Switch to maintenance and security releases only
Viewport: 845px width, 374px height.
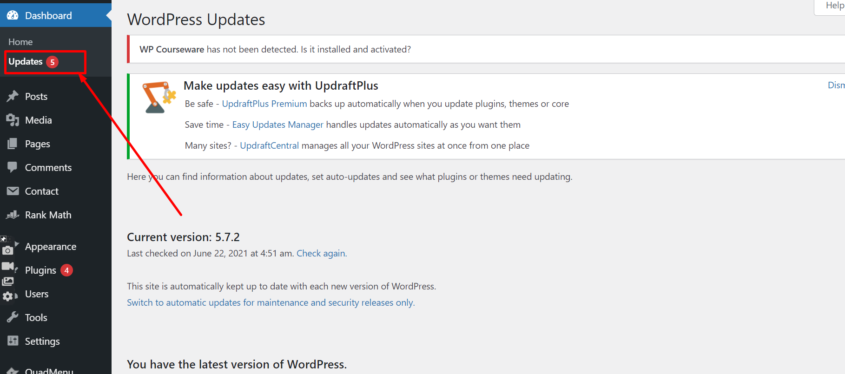tap(271, 302)
